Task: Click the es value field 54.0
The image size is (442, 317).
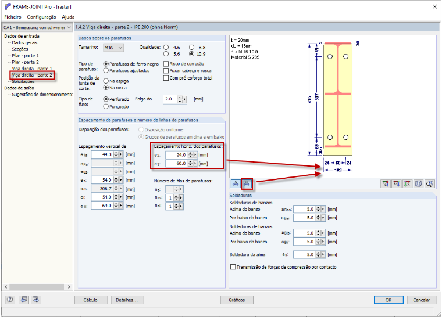Action: click(x=102, y=180)
